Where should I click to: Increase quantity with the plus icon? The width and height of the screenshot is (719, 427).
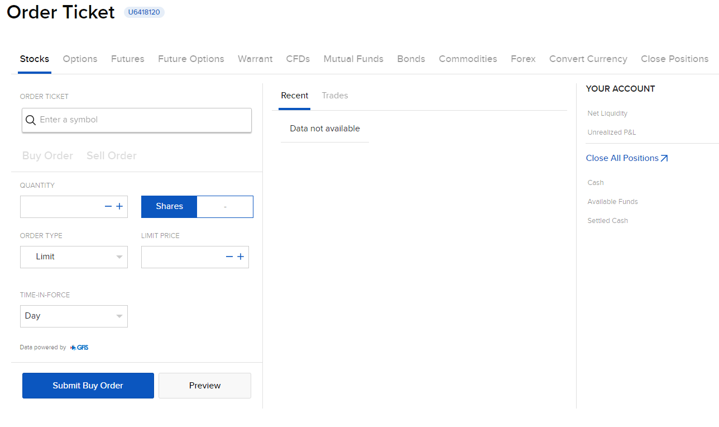(x=119, y=207)
